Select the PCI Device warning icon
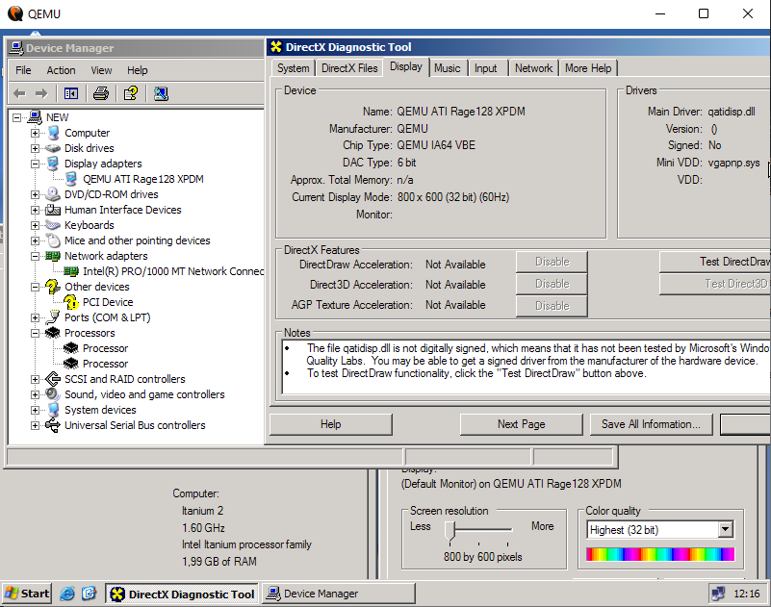This screenshot has height=607, width=771. (x=71, y=302)
